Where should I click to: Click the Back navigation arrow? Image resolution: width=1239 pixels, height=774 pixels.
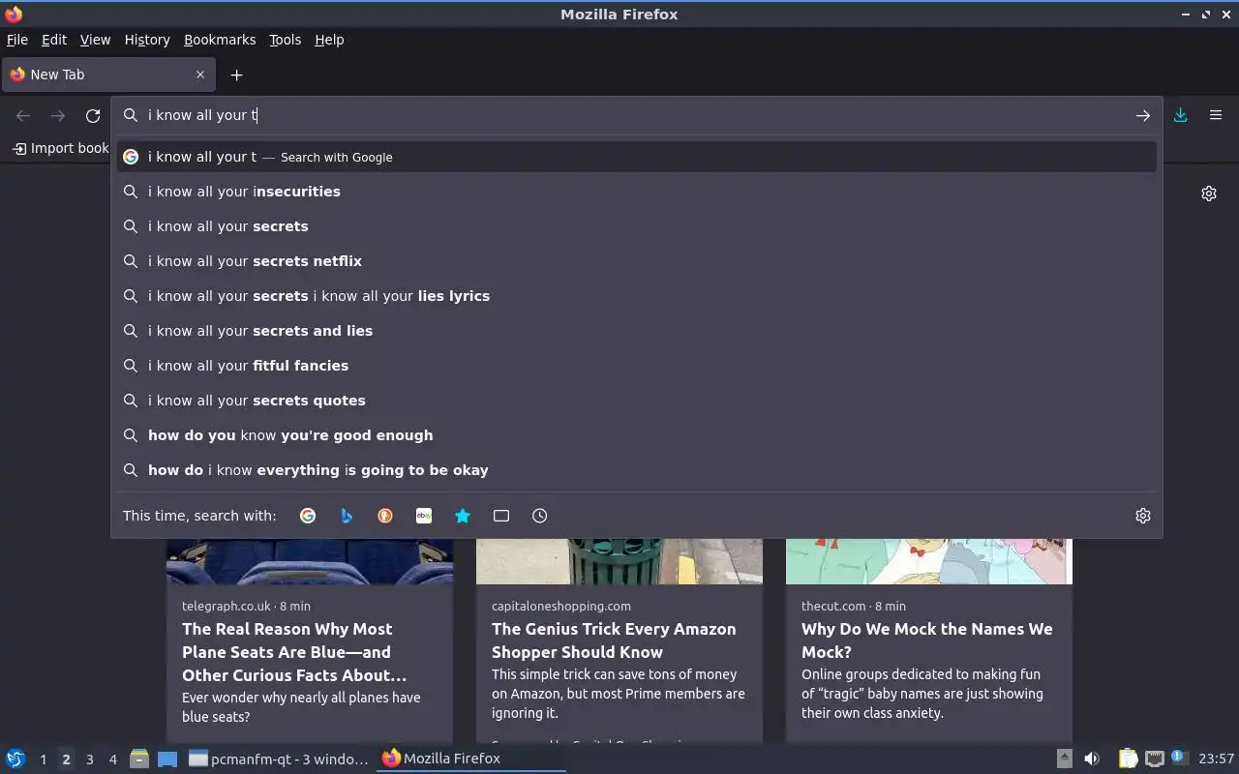pos(23,116)
